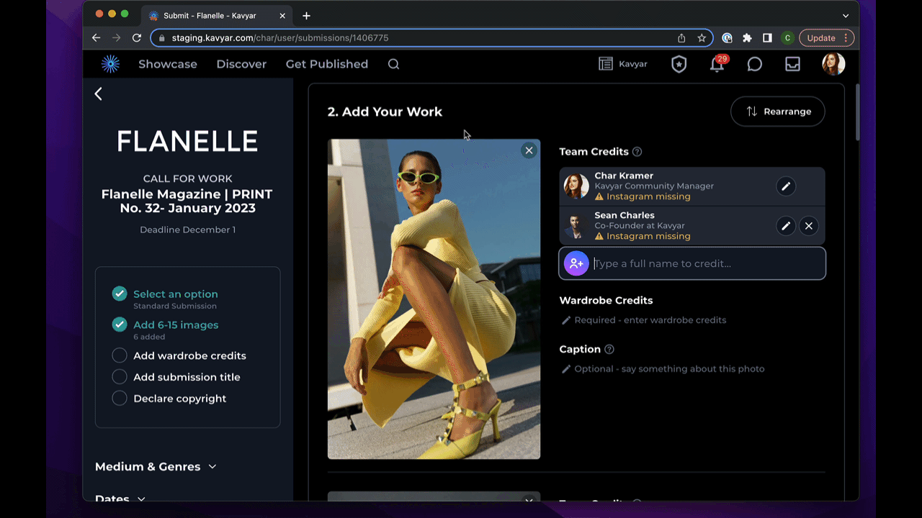Image resolution: width=922 pixels, height=518 pixels.
Task: Click the page vertical scrollbar
Action: point(857,113)
